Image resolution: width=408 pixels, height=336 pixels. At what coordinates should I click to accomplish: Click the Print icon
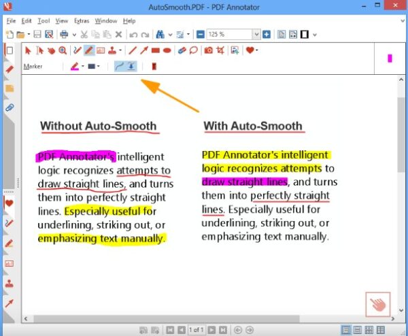click(64, 35)
